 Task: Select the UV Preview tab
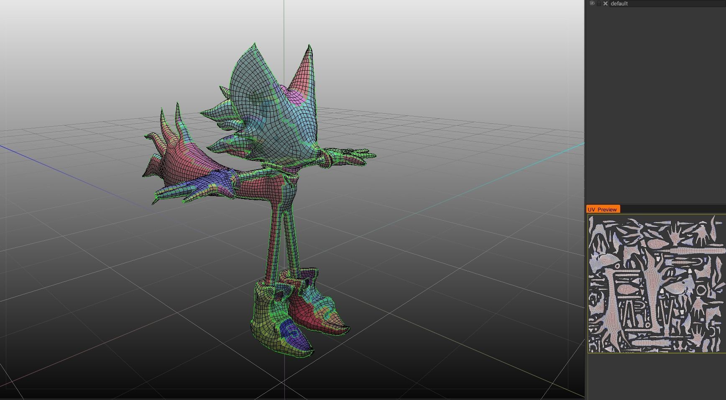click(x=602, y=209)
